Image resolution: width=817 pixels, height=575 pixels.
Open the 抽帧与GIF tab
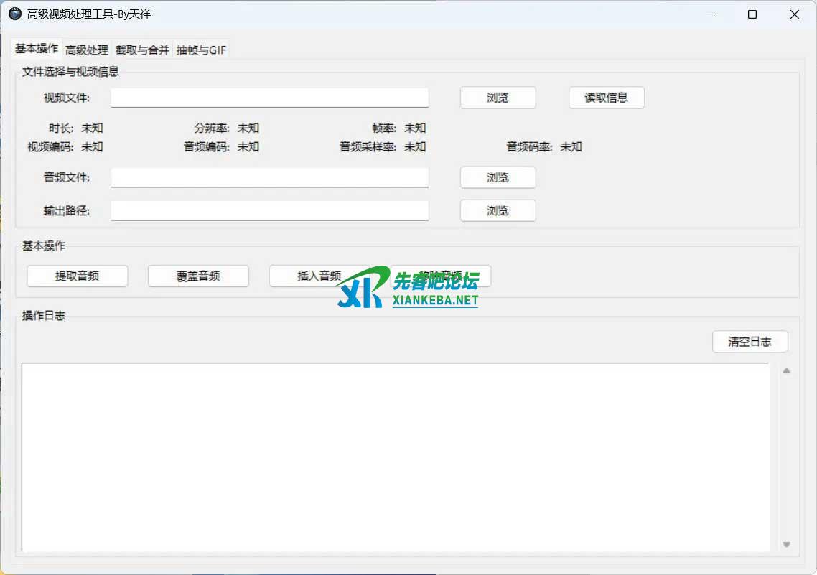click(201, 50)
